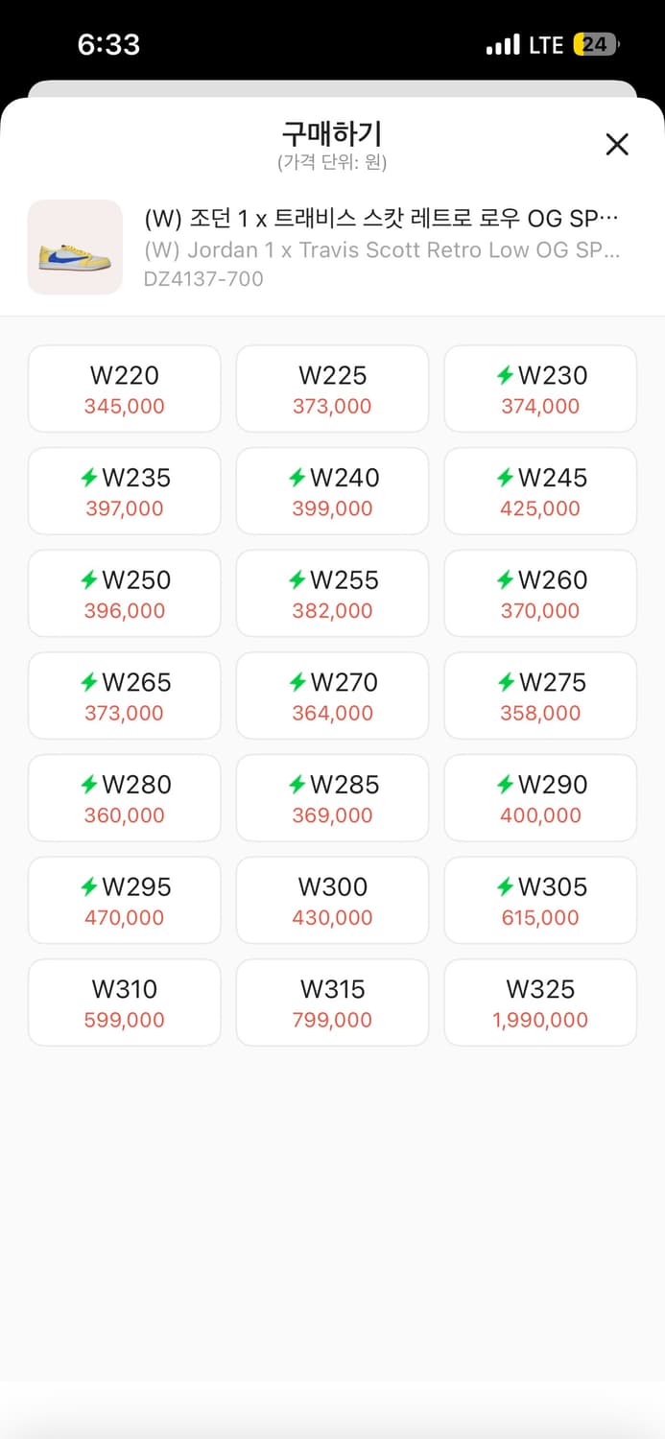Select size W220 for 345,000

click(125, 389)
